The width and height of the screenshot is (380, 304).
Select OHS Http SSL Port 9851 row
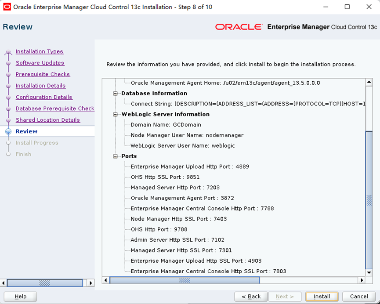(165, 177)
